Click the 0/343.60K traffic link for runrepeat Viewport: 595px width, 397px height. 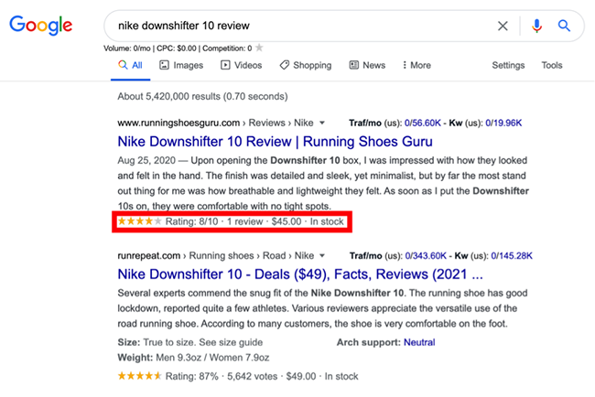[x=426, y=255]
